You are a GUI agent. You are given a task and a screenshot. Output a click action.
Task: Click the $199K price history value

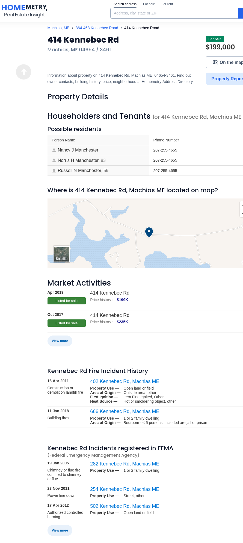(122, 300)
